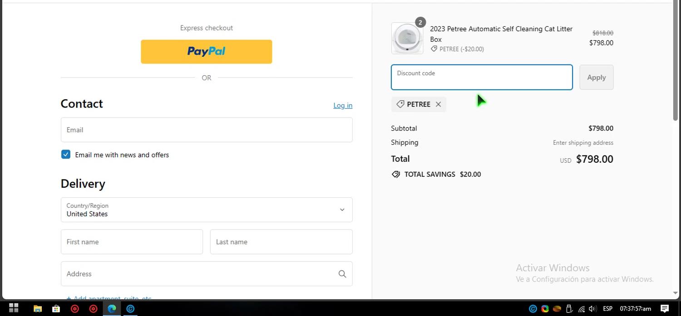Open Microsoft Store from the taskbar

click(56, 309)
